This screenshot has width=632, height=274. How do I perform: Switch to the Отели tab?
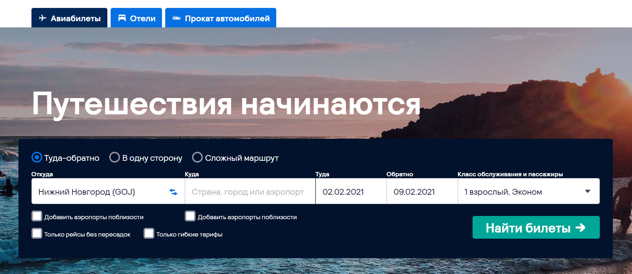[x=136, y=18]
